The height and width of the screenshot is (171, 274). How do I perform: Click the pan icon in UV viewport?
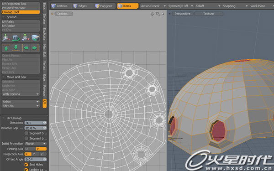click(x=152, y=14)
